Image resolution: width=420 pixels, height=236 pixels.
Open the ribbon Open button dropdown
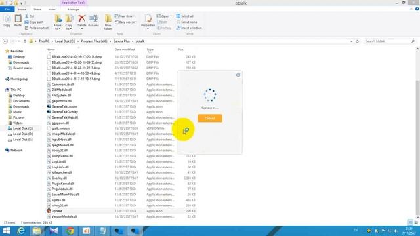[x=171, y=16]
